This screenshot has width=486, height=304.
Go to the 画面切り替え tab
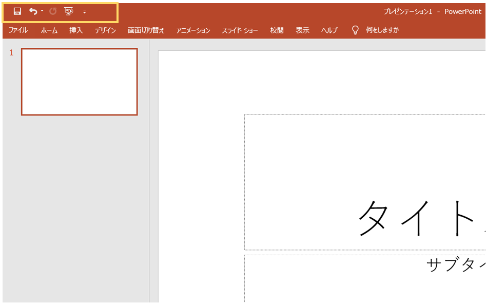(146, 30)
